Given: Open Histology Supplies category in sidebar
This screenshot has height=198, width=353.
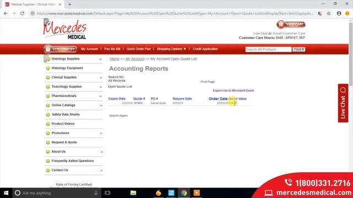Looking at the screenshot, I should click(66, 59).
